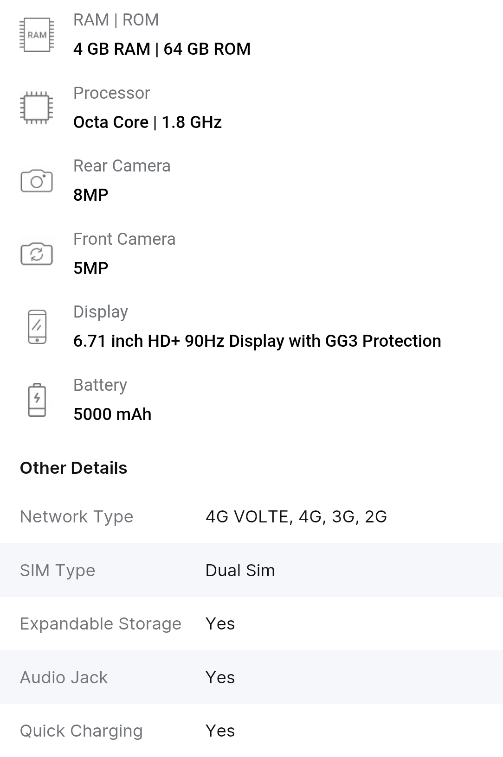Viewport: 503px width, 757px height.
Task: Click the Expandable Storage label
Action: pos(101,624)
